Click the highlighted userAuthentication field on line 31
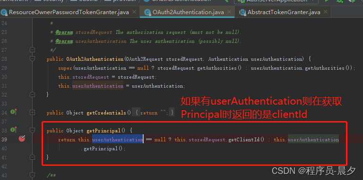 pyautogui.click(x=98, y=86)
